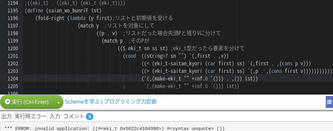Viewport: 333px width, 131px height.
Task: Open the プログラミング力診断 link
Action: (x=131, y=102)
